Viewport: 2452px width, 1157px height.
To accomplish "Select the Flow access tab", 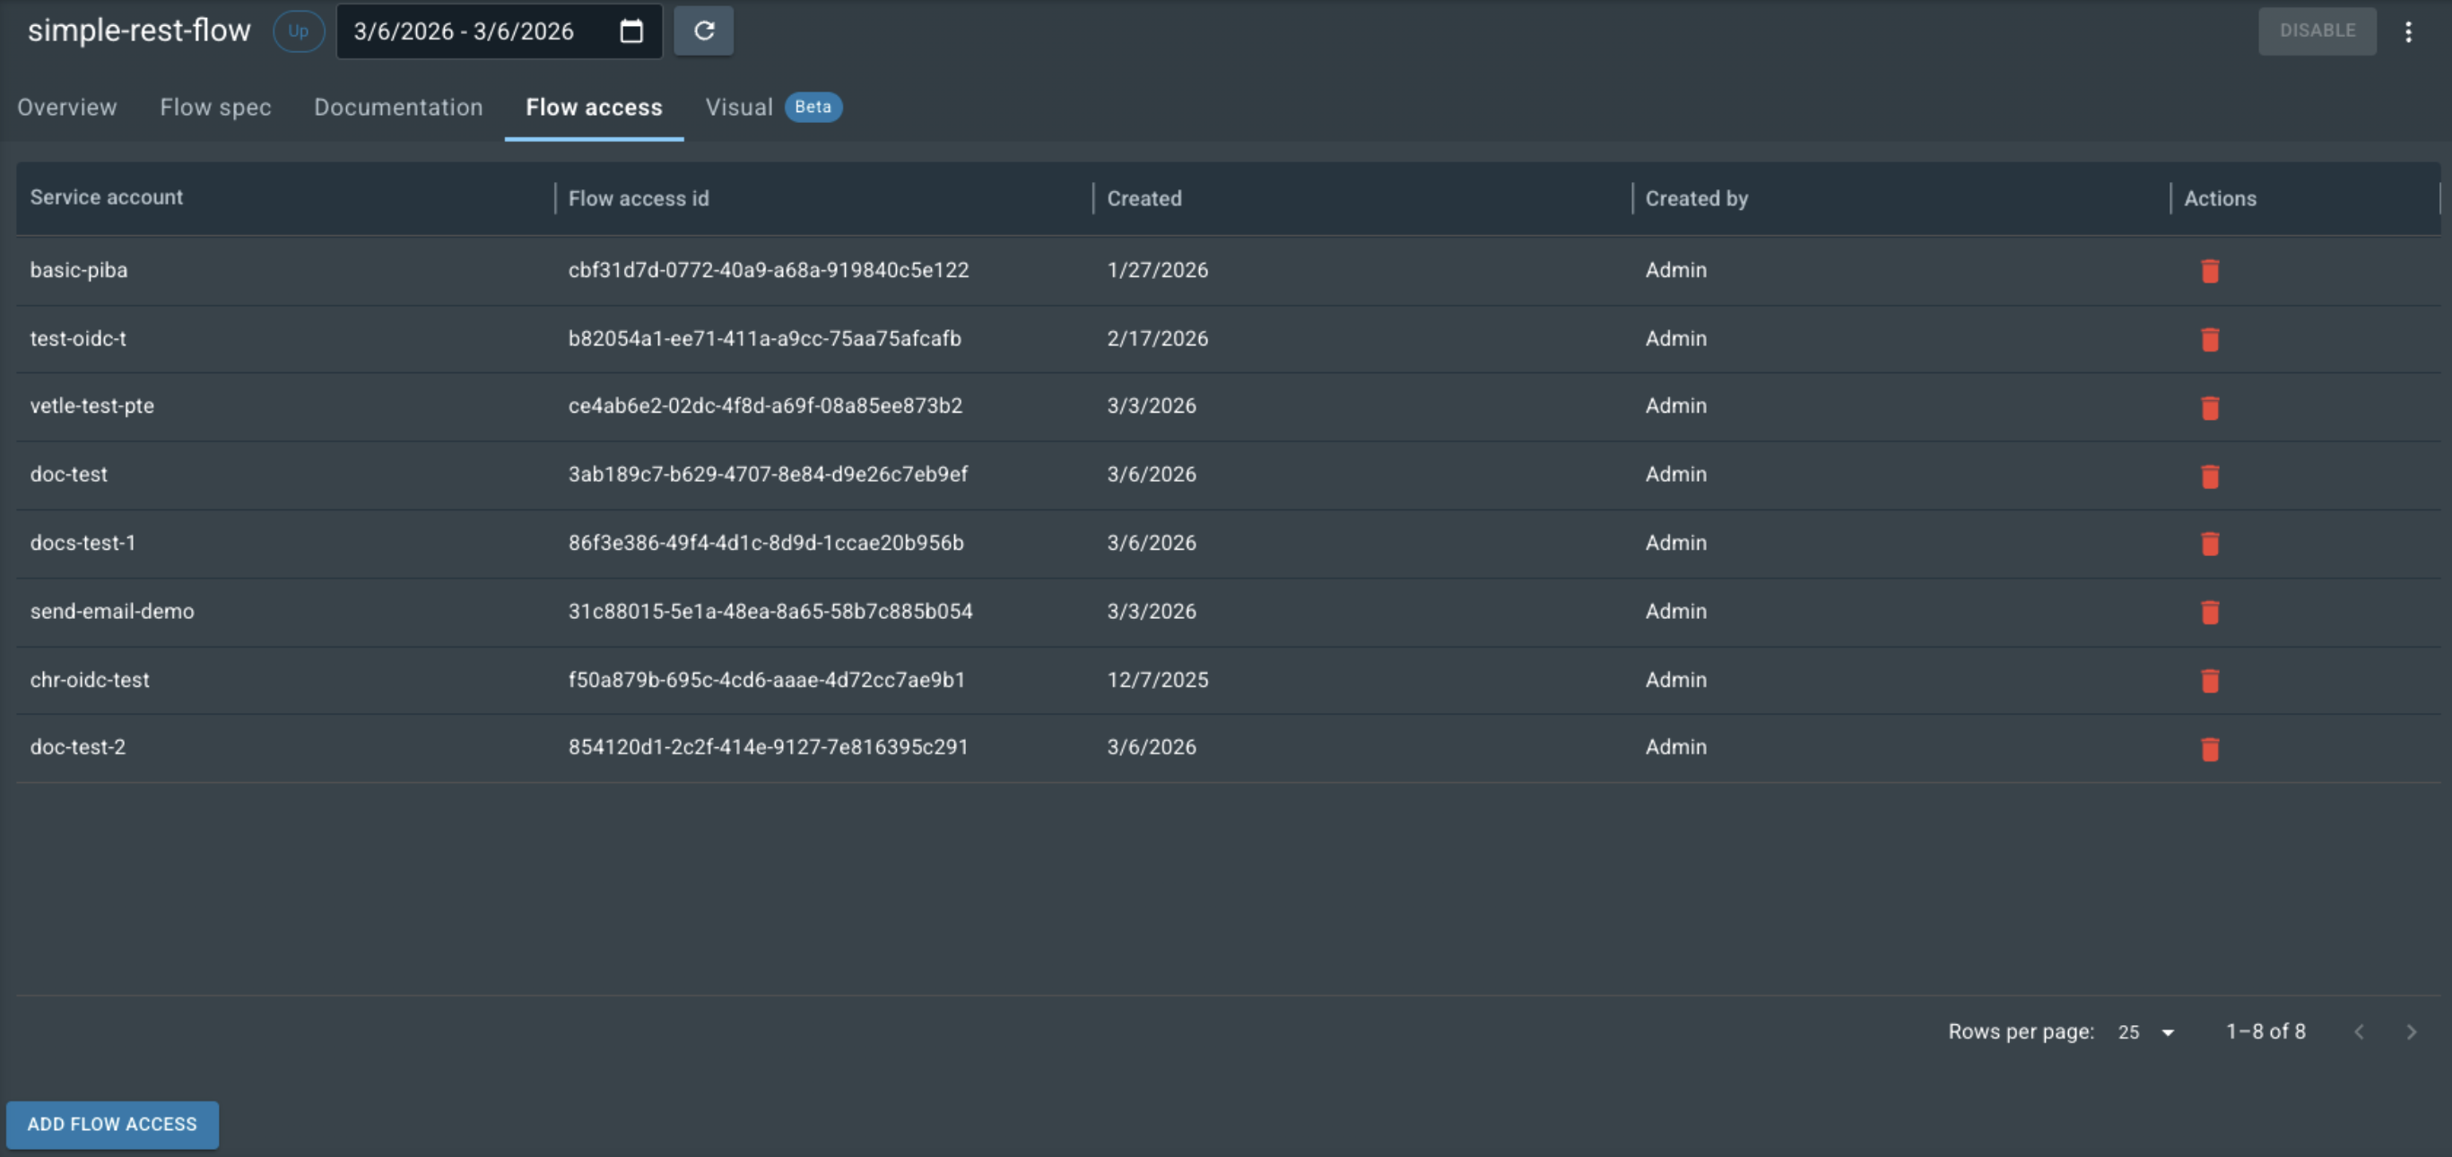I will pos(594,108).
